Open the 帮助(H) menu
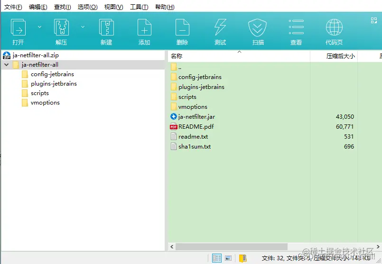This screenshot has width=382, height=264. (165, 7)
